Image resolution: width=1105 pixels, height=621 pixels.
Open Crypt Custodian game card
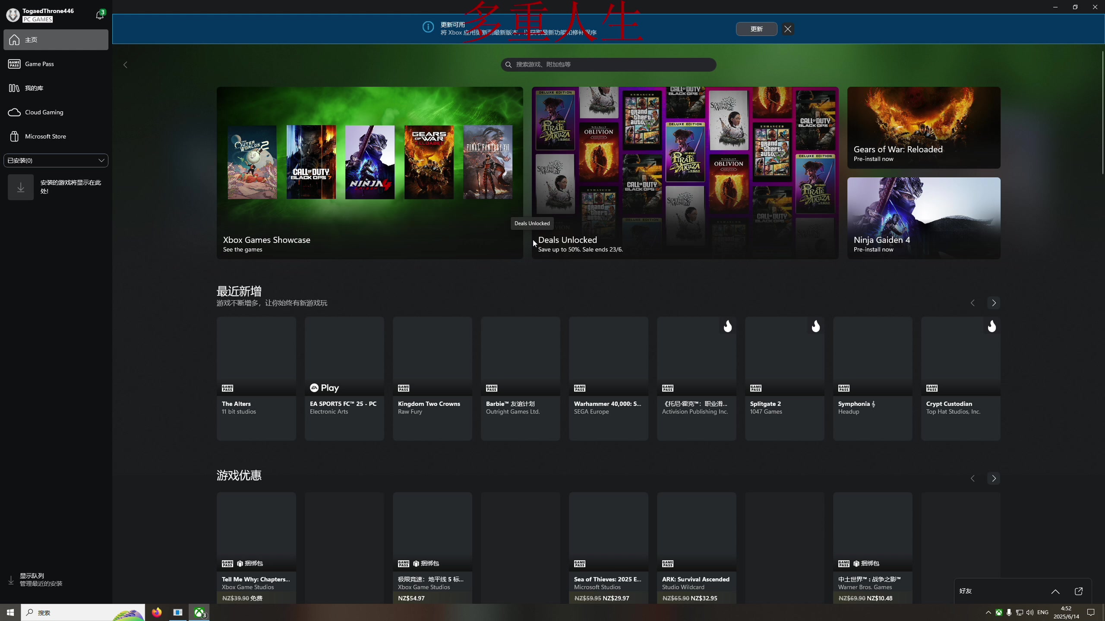click(x=961, y=379)
